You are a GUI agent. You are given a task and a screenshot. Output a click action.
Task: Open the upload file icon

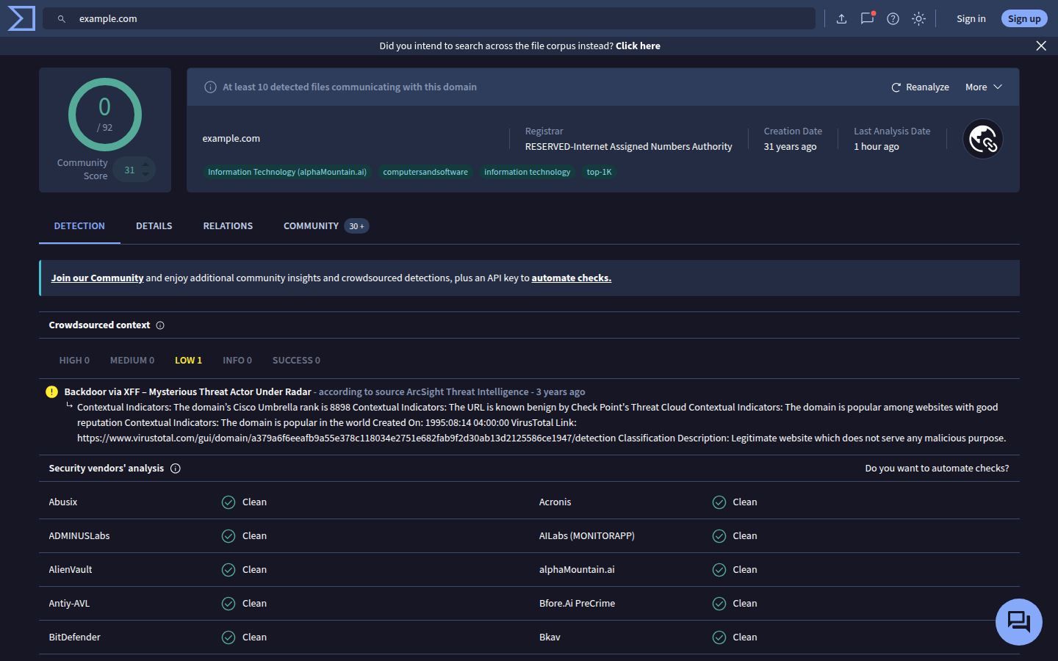[842, 19]
